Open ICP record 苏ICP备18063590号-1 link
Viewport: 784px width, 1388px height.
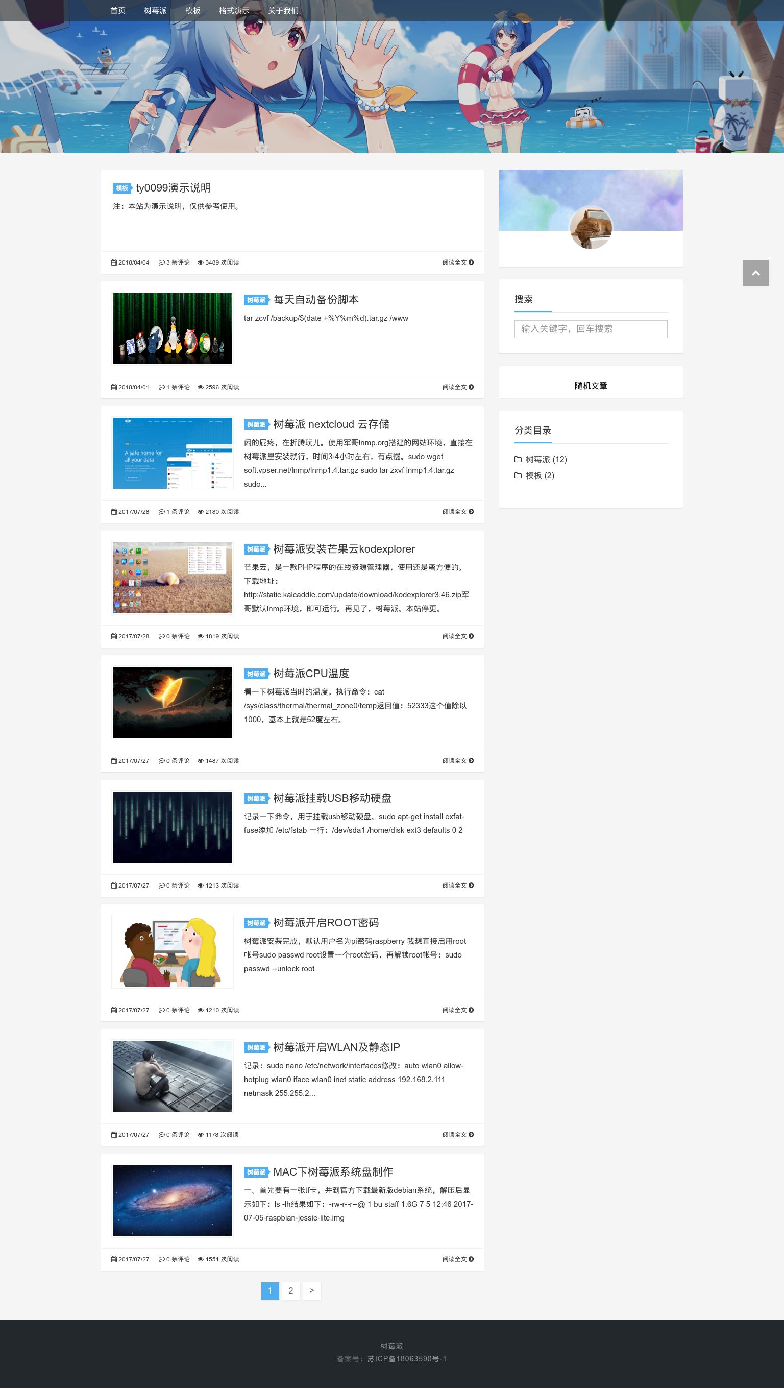407,1358
